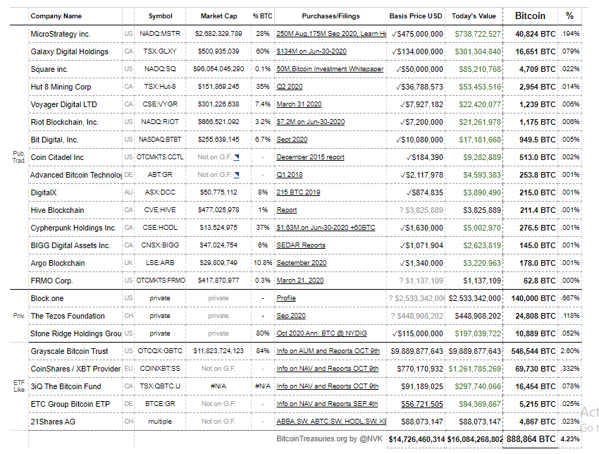Screen dimensions: 599x454
Task: Open Advanced Bitcoin 'Q1 2018' link
Action: 290,175
